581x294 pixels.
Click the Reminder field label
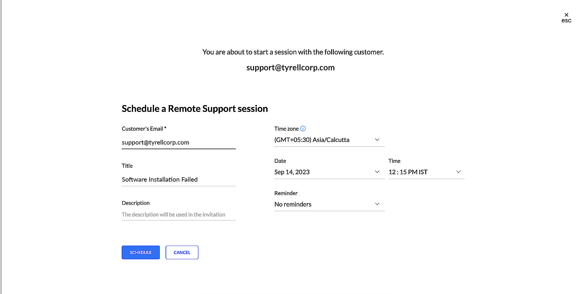point(286,193)
